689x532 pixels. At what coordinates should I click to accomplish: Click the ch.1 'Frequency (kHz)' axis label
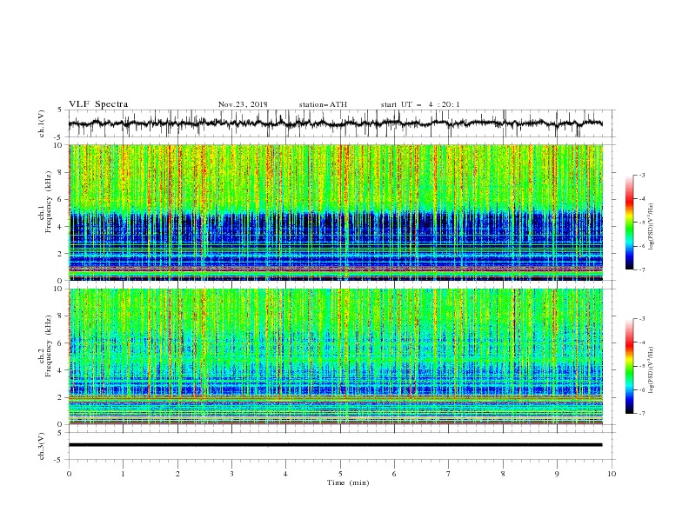[49, 203]
